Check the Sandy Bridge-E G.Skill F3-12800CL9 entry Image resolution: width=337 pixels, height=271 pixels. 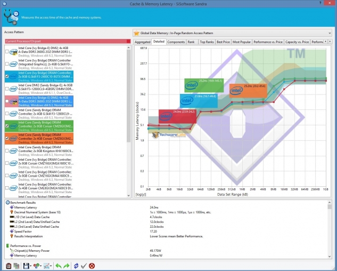[x=7, y=89]
